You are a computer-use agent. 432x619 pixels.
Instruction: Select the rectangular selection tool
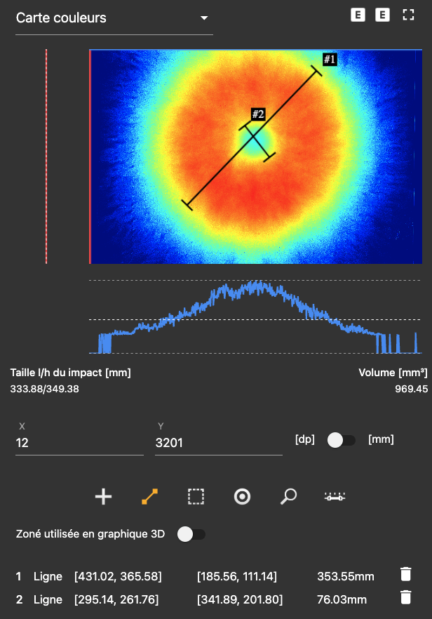196,497
